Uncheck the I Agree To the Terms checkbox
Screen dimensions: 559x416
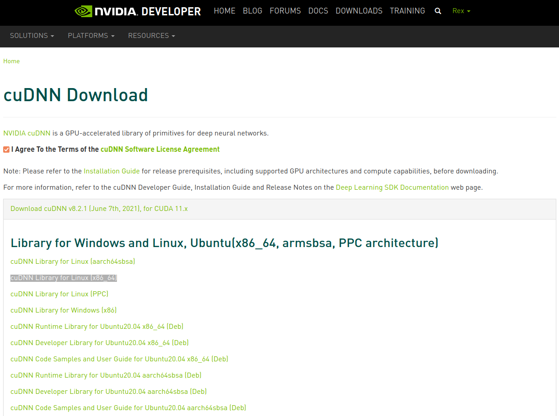[6, 150]
